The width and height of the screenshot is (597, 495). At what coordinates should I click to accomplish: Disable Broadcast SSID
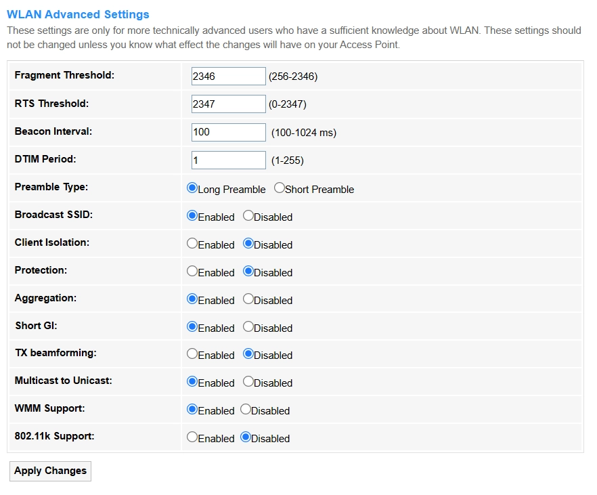click(248, 216)
